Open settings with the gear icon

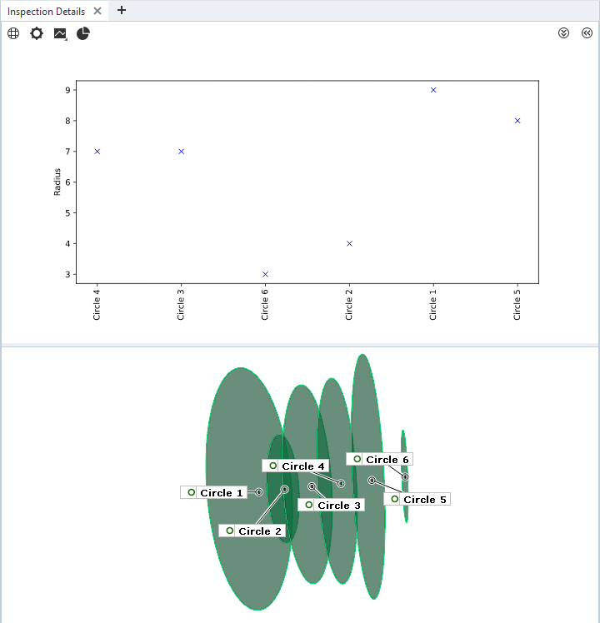37,33
